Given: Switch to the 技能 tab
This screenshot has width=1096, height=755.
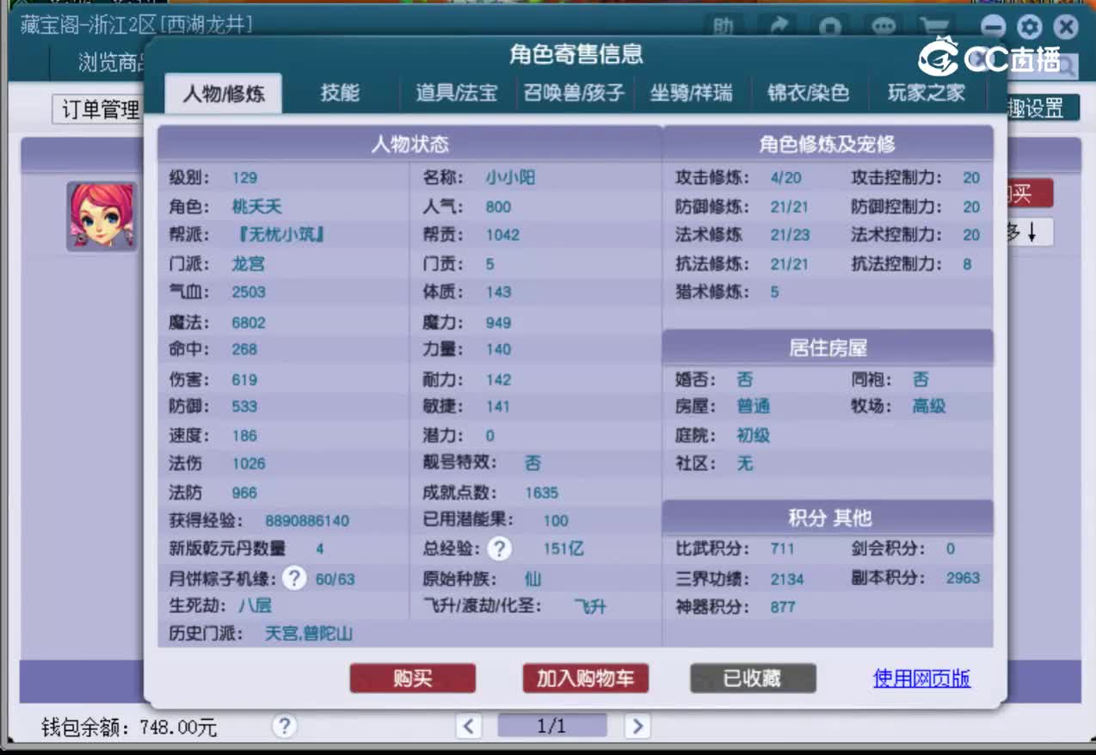Looking at the screenshot, I should click(x=341, y=93).
